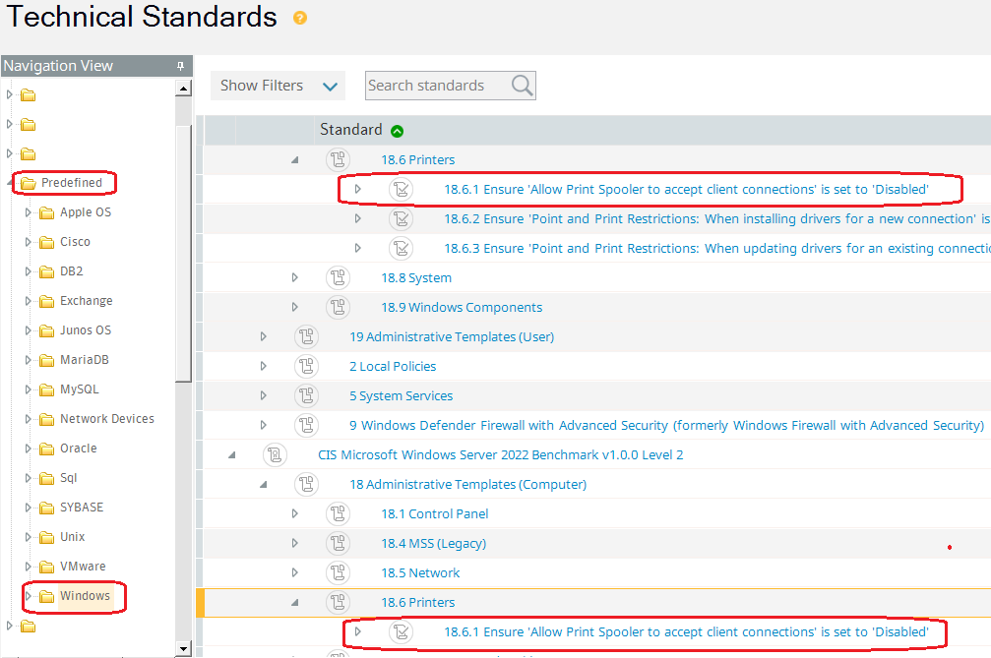This screenshot has height=658, width=991.
Task: Click the standard icon beside CIS Windows Server 2022 Level 2
Action: [275, 454]
